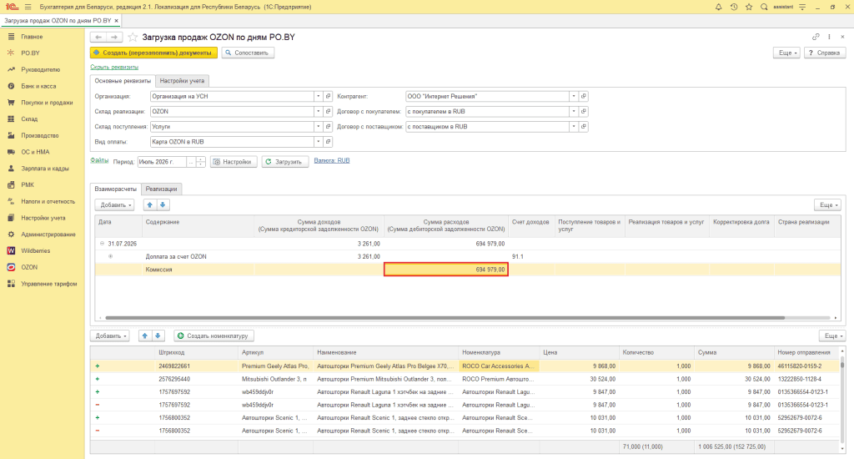Open top Еще dropdown next to Справка
The image size is (854, 459).
(x=787, y=53)
